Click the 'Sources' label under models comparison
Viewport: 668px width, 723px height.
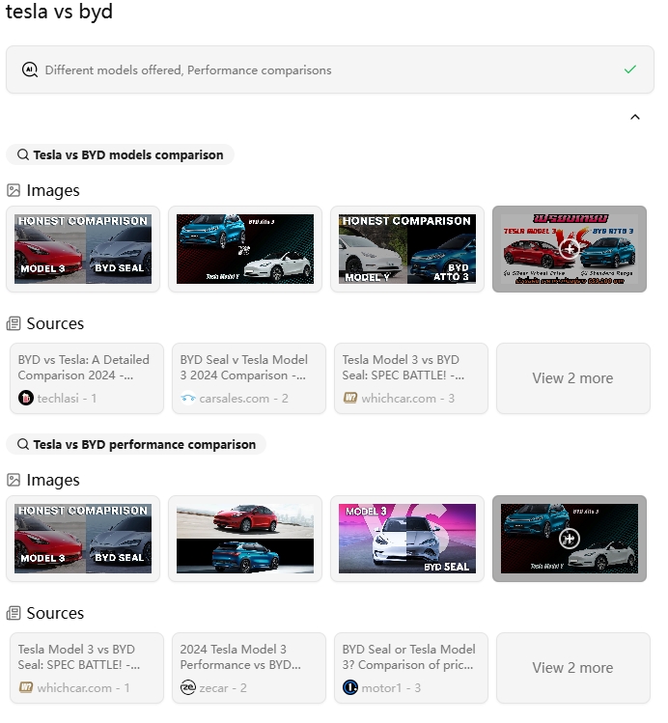pos(55,323)
